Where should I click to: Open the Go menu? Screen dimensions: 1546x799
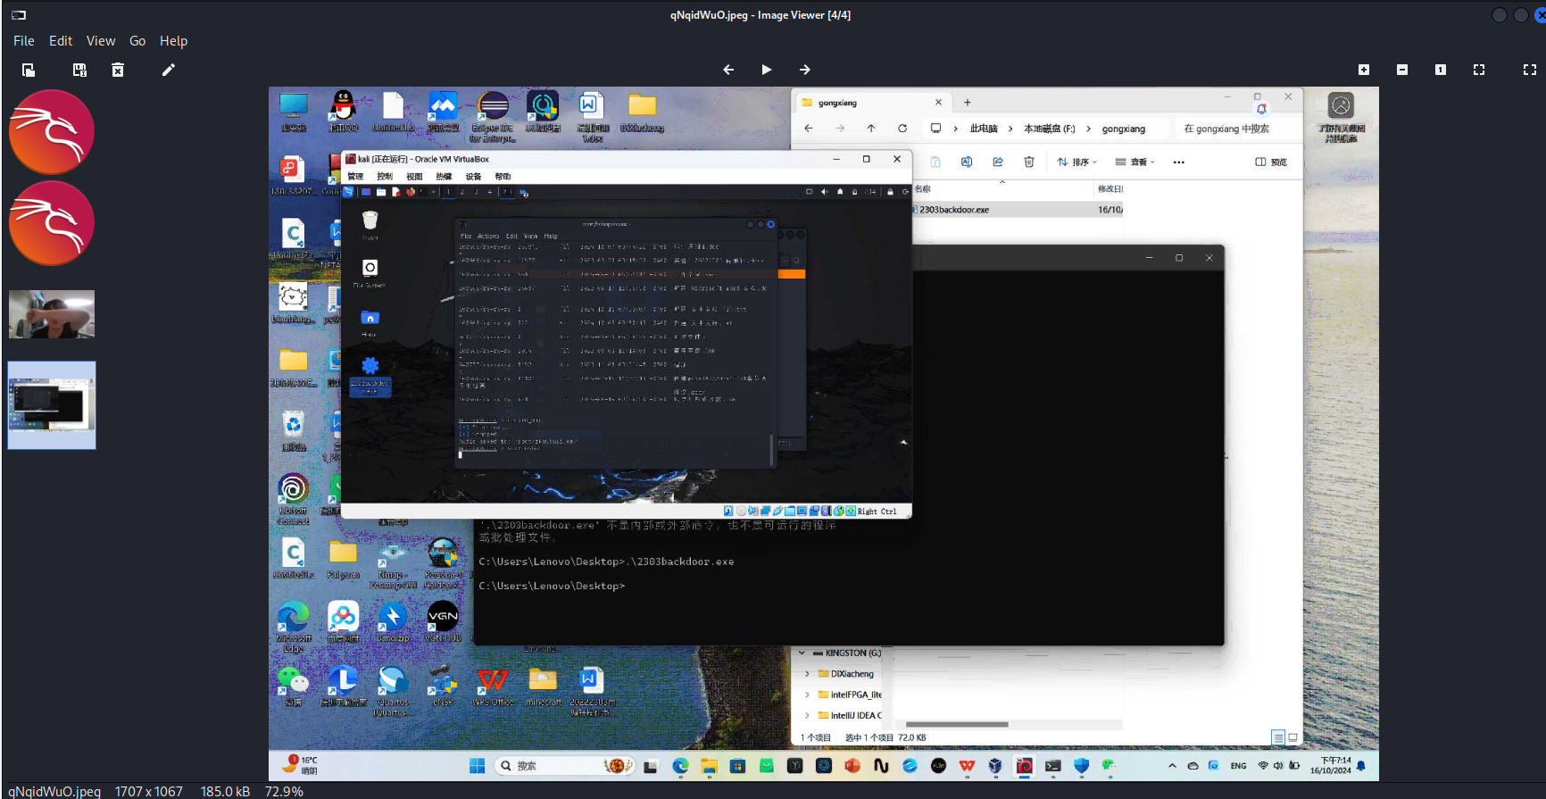pos(137,41)
